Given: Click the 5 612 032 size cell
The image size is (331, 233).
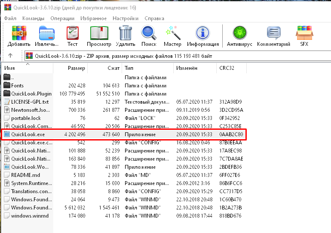Looking at the screenshot, I should coord(75,208).
